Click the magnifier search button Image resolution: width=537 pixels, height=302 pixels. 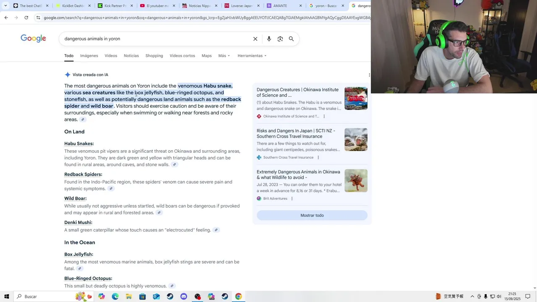(x=291, y=39)
